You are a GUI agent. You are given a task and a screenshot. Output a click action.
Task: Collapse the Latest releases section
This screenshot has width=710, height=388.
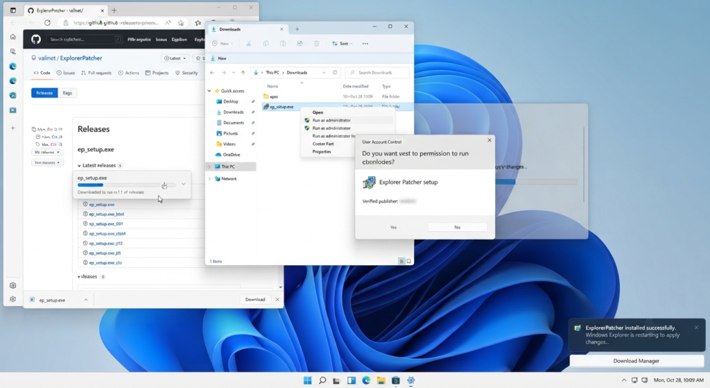coord(79,165)
